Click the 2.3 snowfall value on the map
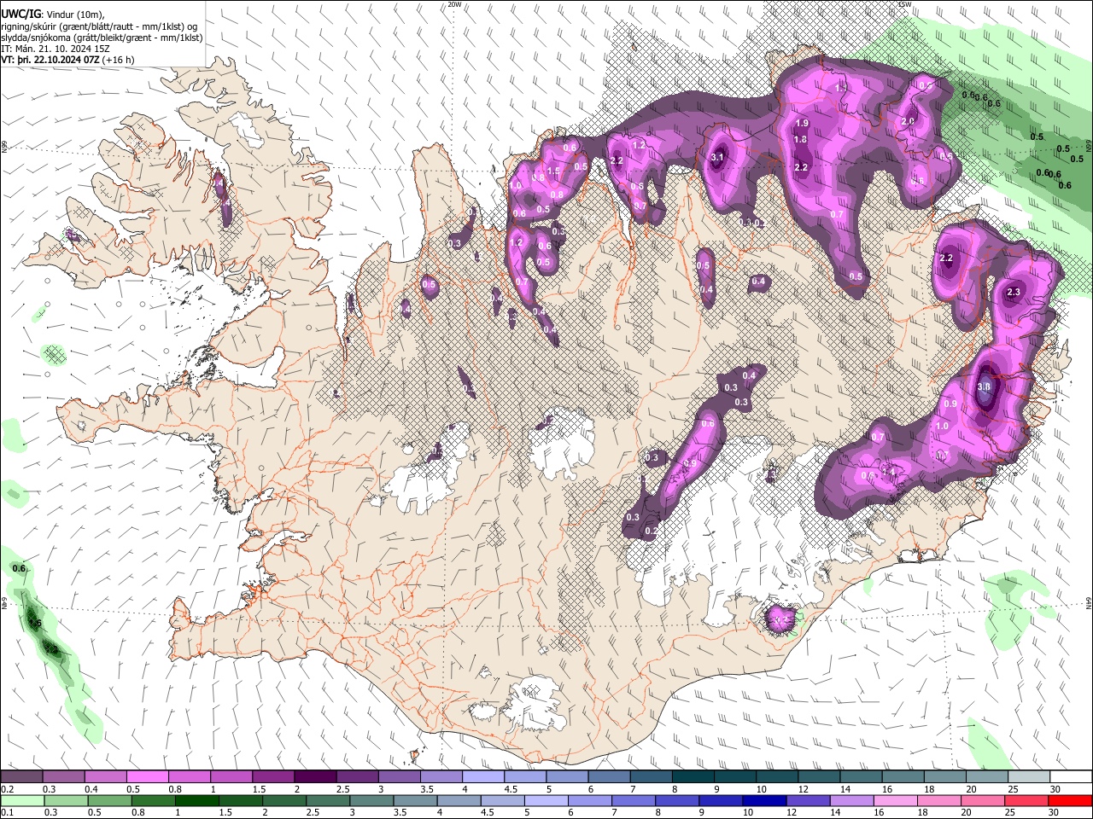The height and width of the screenshot is (819, 1093). point(1014,292)
